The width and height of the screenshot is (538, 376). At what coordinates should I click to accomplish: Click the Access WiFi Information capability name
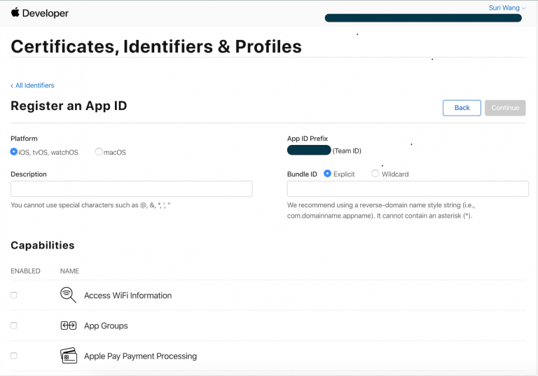tap(127, 295)
